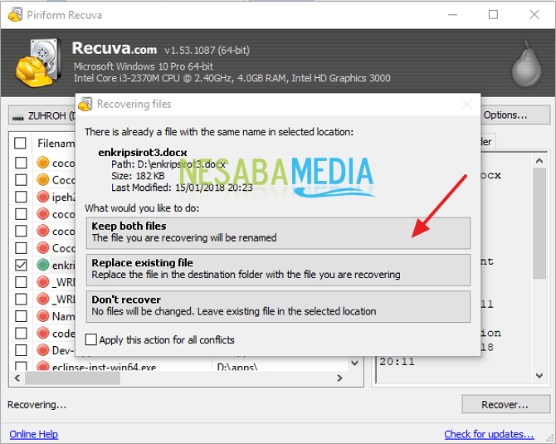556x444 pixels.
Task: Click the file list horizontal scroll left arrow
Action: pos(17,378)
